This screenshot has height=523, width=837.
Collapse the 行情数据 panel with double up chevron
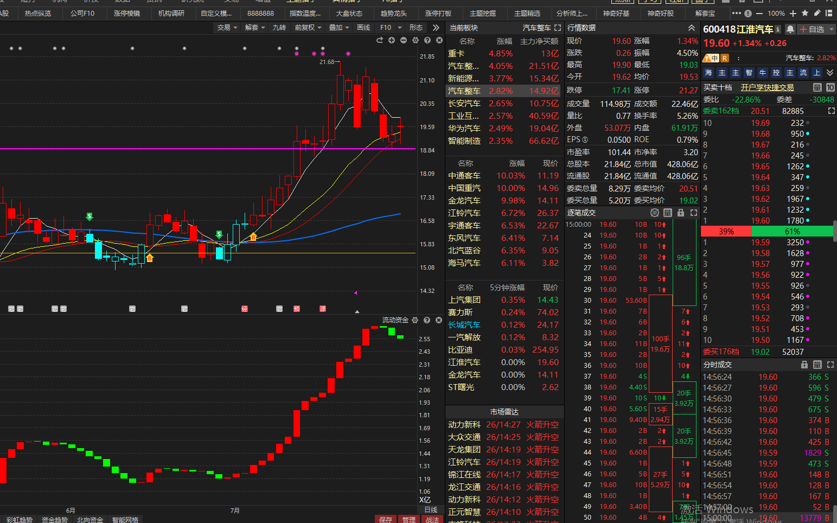(x=692, y=28)
